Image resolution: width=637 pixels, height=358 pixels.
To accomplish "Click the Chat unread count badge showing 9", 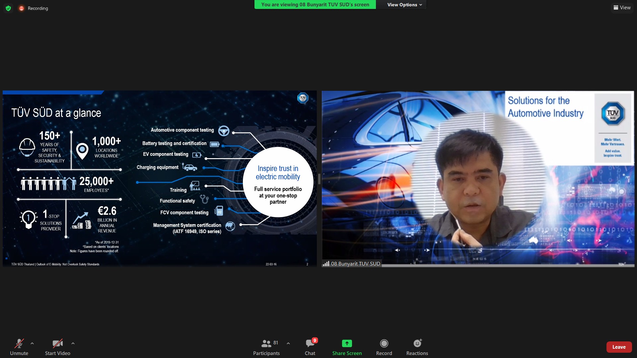I will coord(315,340).
